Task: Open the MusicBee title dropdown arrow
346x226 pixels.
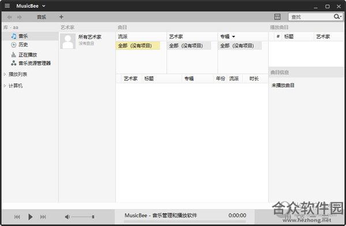Action: [x=44, y=6]
